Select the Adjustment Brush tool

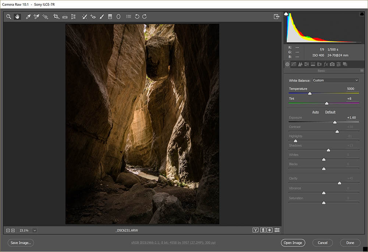(x=102, y=16)
